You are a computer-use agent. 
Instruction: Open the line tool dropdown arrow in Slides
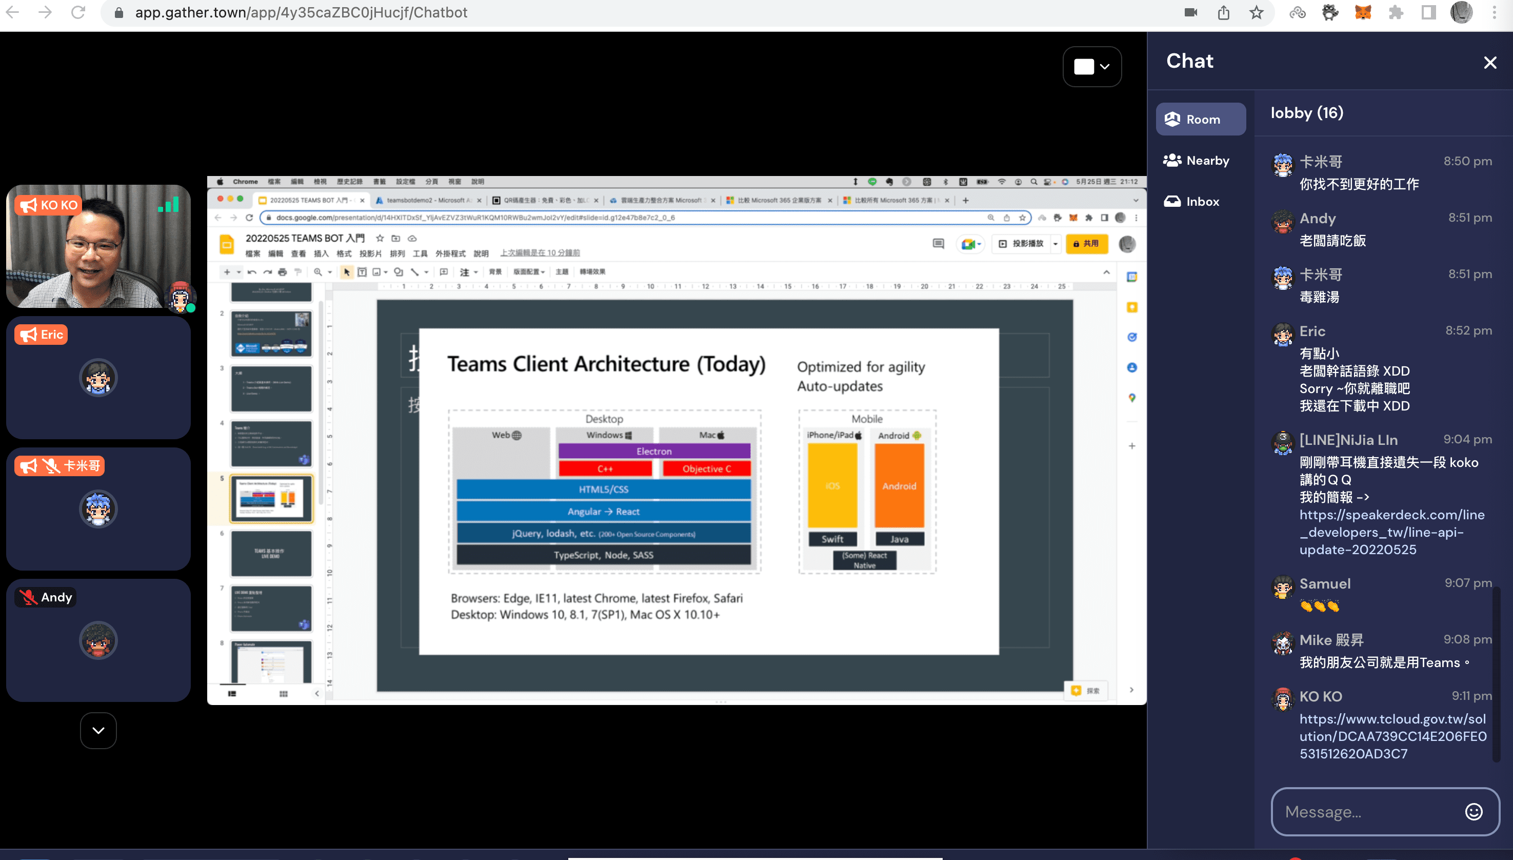[x=426, y=272]
